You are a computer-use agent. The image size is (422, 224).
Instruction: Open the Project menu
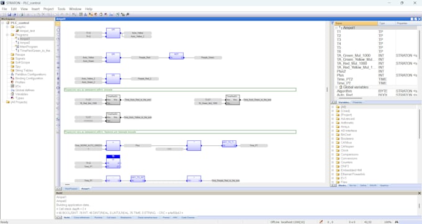point(48,9)
